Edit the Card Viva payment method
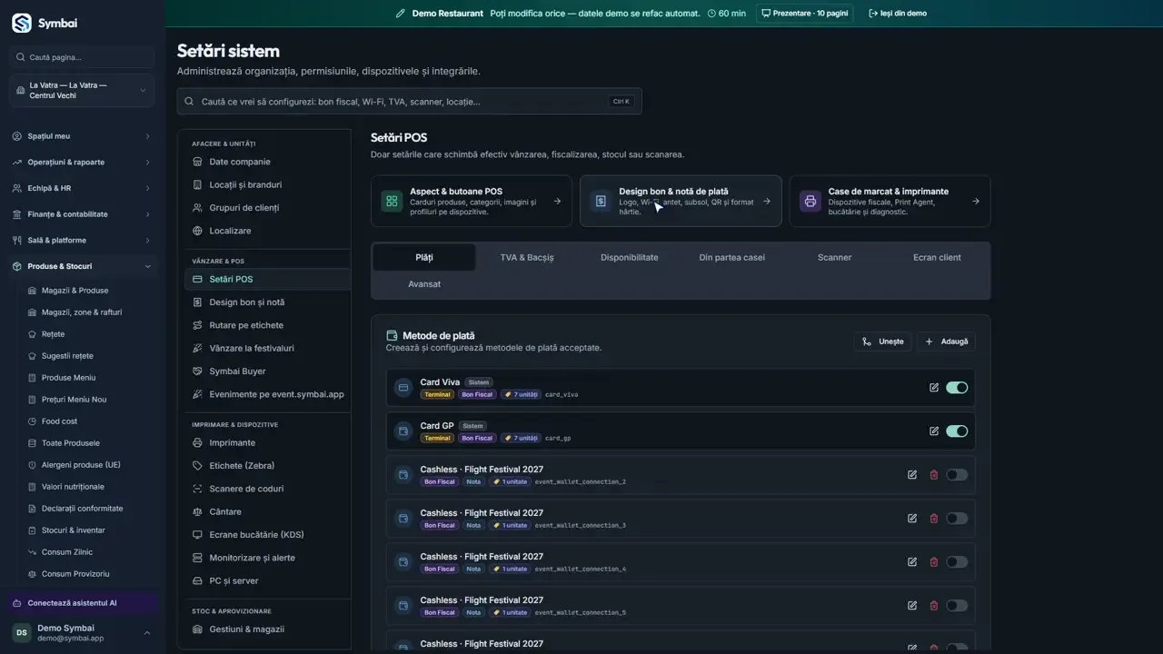 click(933, 388)
